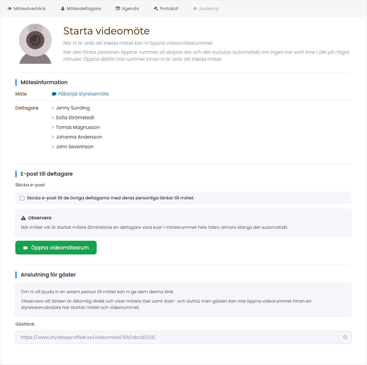This screenshot has width=367, height=365.
Task: Expand the chevron beside John Severinson
Action: [x=53, y=147]
